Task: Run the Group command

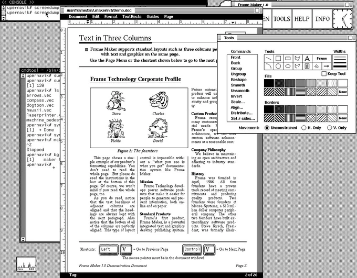Action: tap(236, 69)
